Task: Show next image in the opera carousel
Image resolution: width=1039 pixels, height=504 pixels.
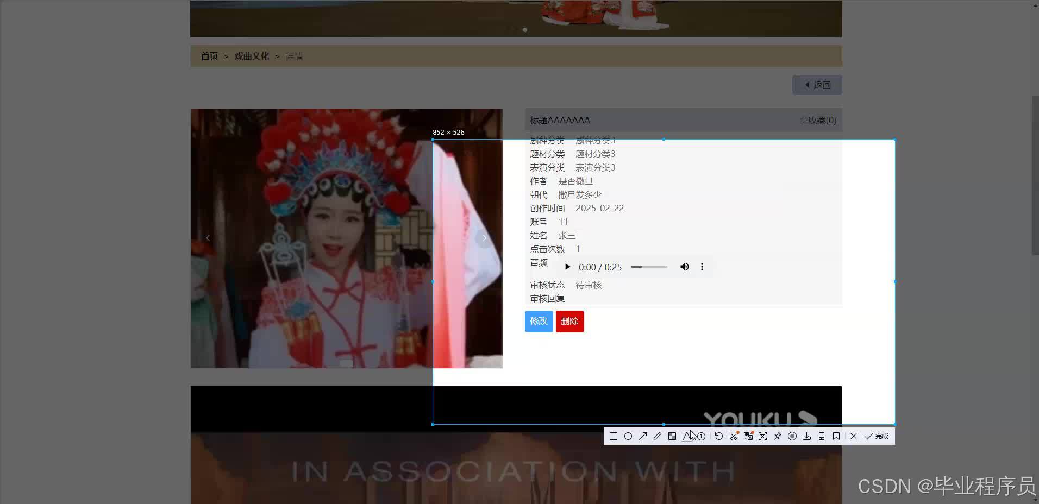Action: tap(484, 238)
